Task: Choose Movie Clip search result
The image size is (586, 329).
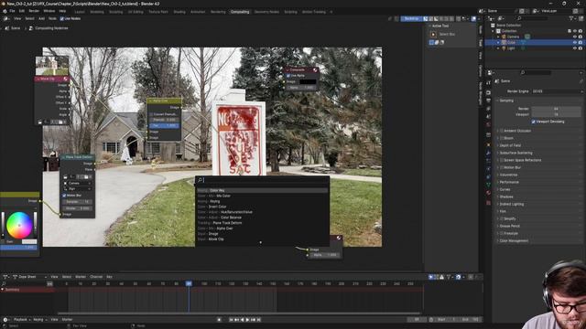Action: (262, 239)
